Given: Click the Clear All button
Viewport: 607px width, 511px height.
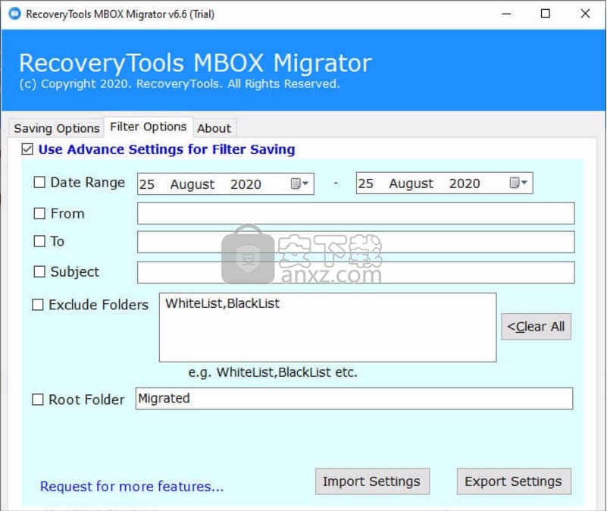Looking at the screenshot, I should [x=537, y=327].
